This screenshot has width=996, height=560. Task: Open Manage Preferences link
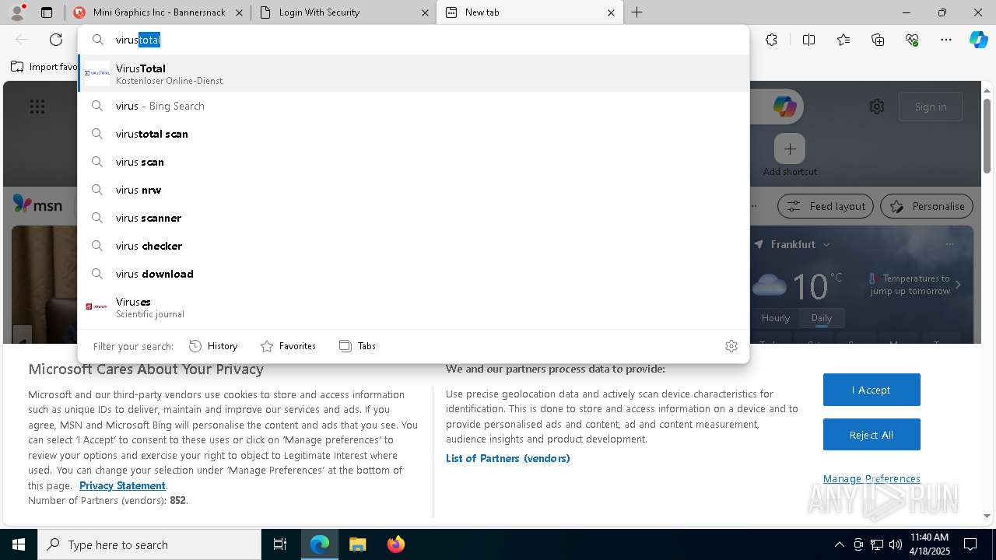(871, 478)
